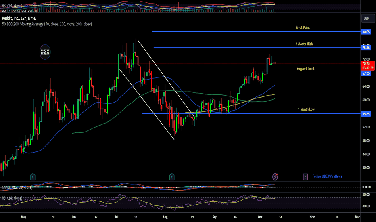Click the 48.00 price axis label
This screenshot has height=222, width=376.
(366, 140)
